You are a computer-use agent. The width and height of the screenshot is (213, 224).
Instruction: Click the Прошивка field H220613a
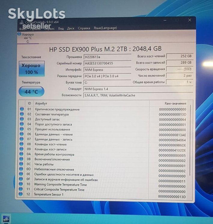click(x=107, y=57)
